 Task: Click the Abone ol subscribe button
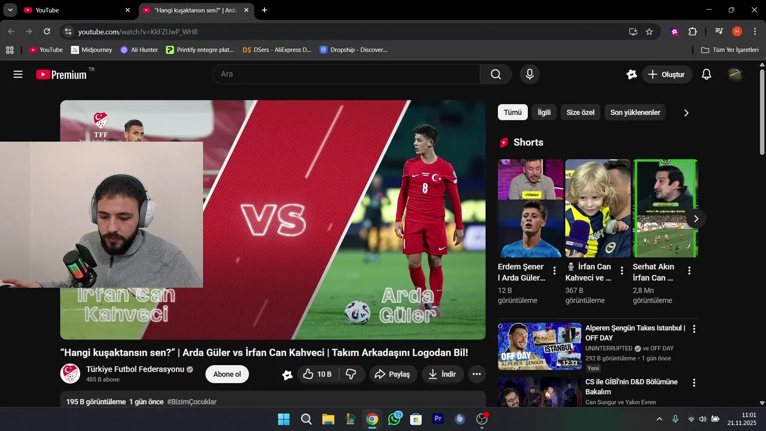(x=227, y=374)
